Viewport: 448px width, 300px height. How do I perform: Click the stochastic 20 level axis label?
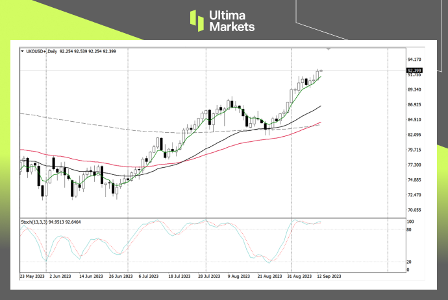(408, 262)
